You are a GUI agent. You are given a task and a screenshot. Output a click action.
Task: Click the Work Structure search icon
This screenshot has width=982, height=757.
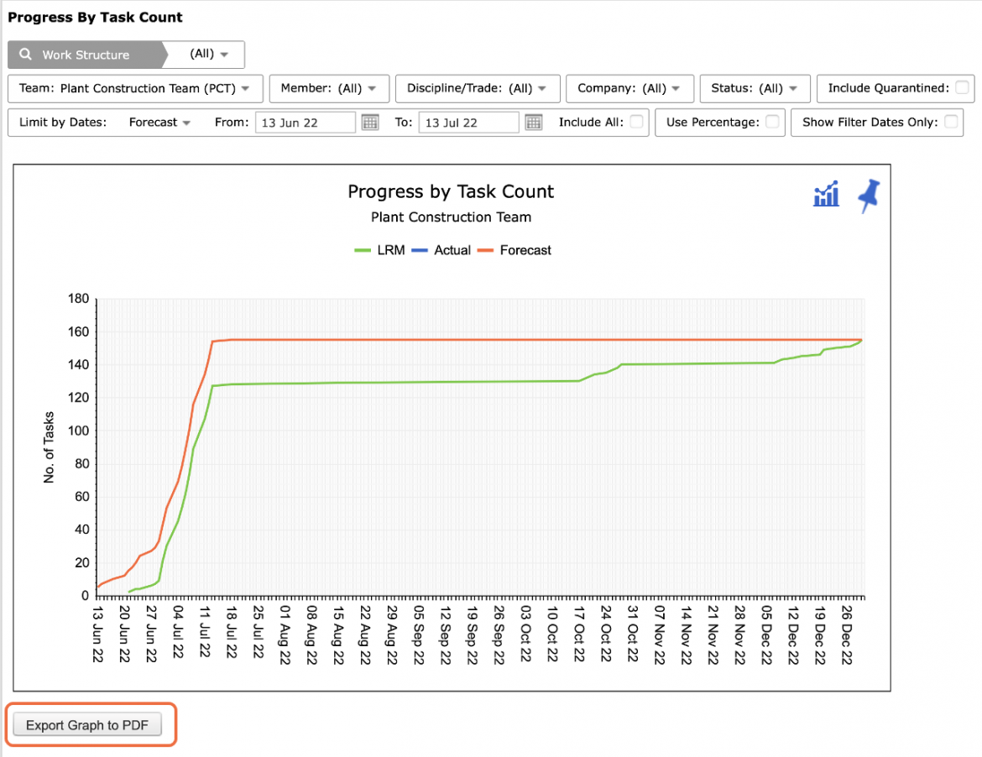coord(26,55)
